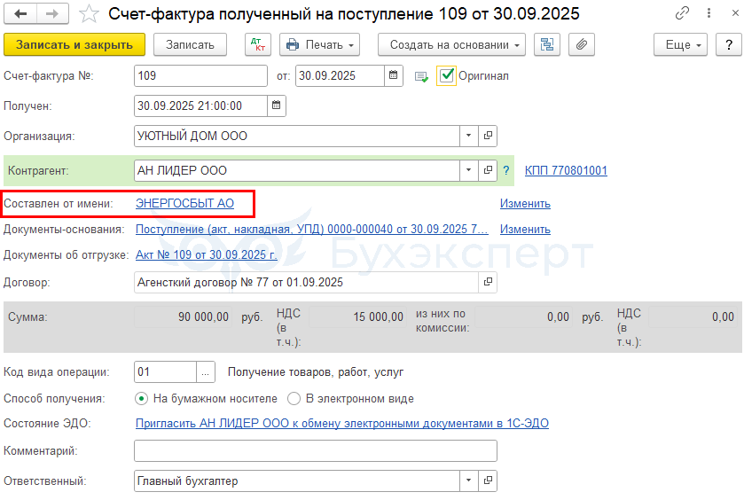
Task: Open the Еще menu
Action: (680, 44)
